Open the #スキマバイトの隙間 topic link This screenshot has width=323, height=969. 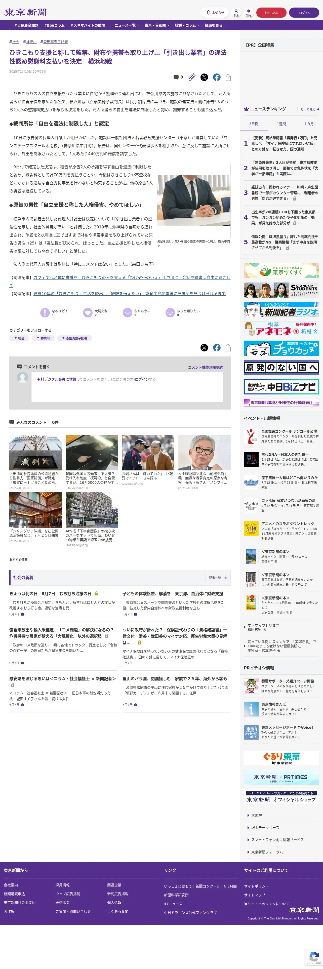[88, 25]
